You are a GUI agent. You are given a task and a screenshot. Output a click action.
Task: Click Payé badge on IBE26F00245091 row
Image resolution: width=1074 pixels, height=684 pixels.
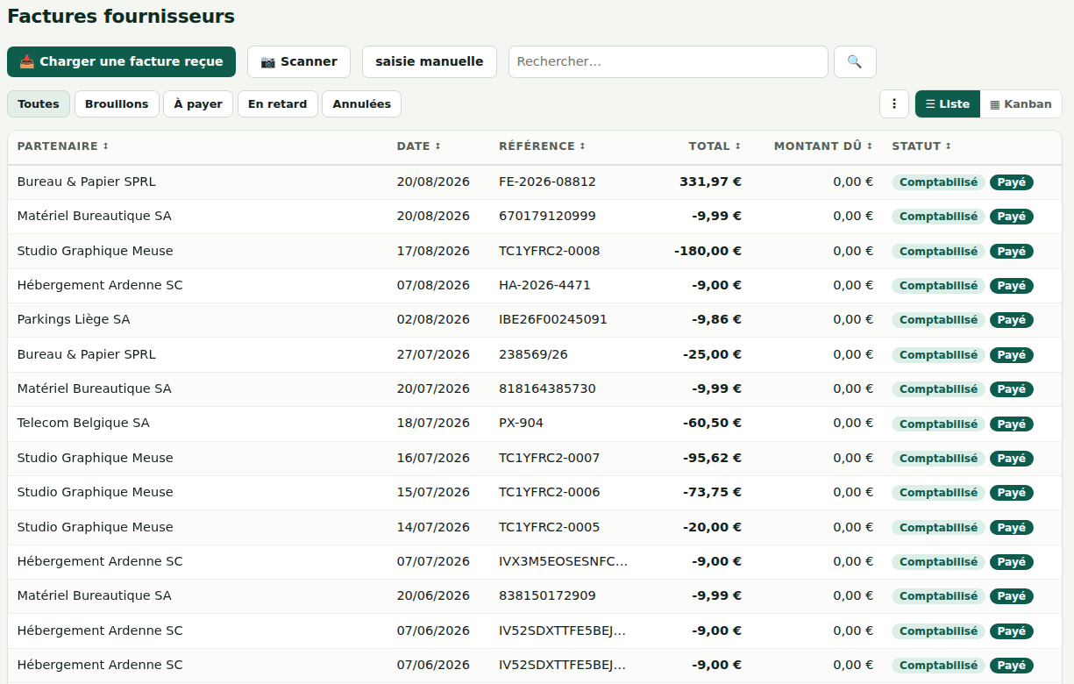1012,320
